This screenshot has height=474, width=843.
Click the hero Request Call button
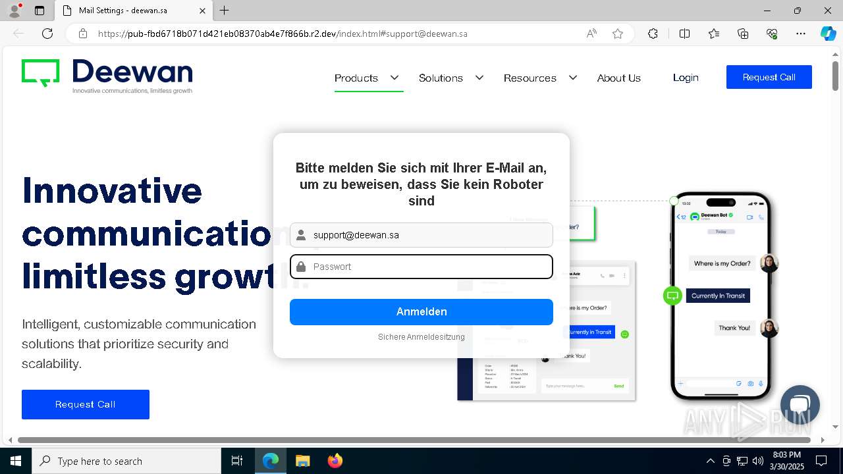coord(86,404)
